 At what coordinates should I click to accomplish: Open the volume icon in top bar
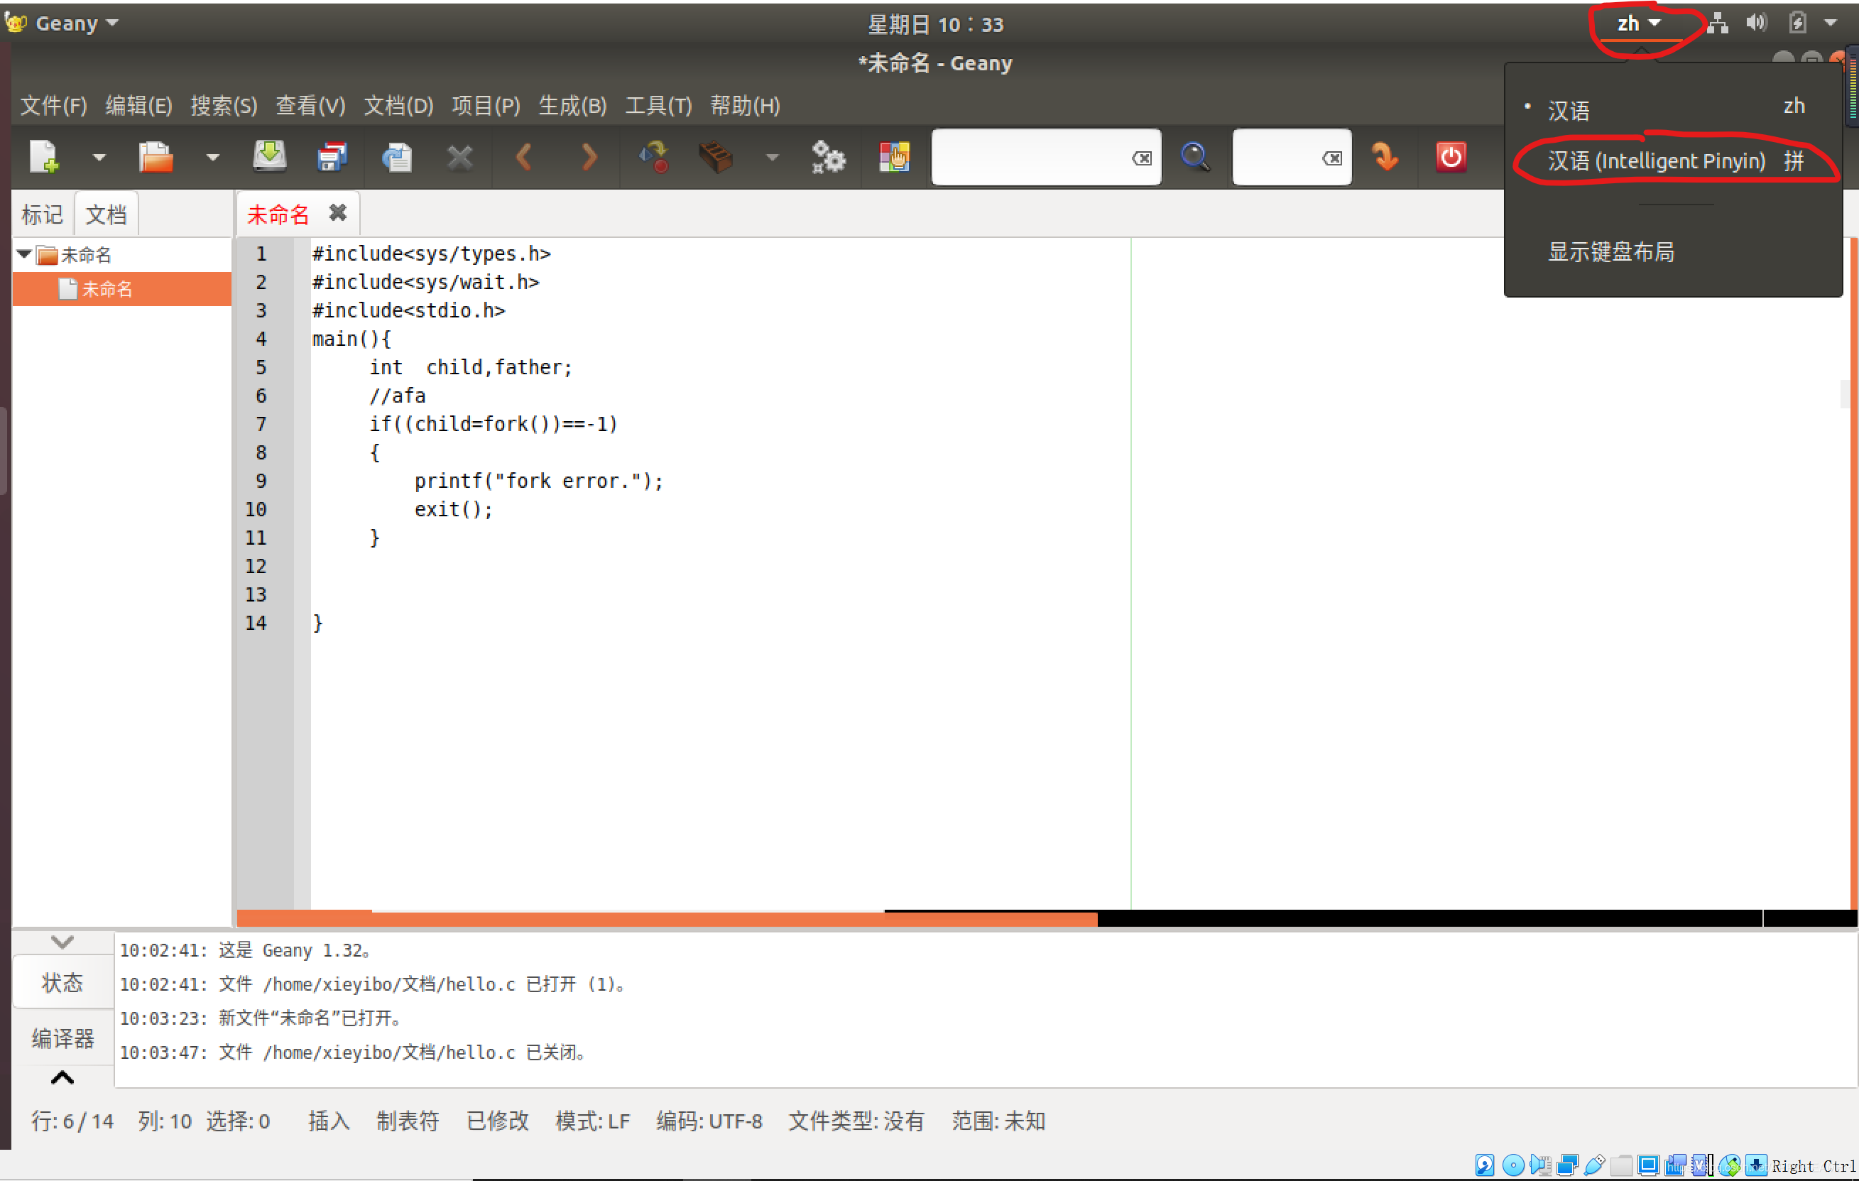[1756, 23]
